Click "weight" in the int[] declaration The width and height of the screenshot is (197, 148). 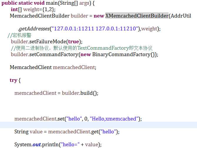[x=31, y=10]
